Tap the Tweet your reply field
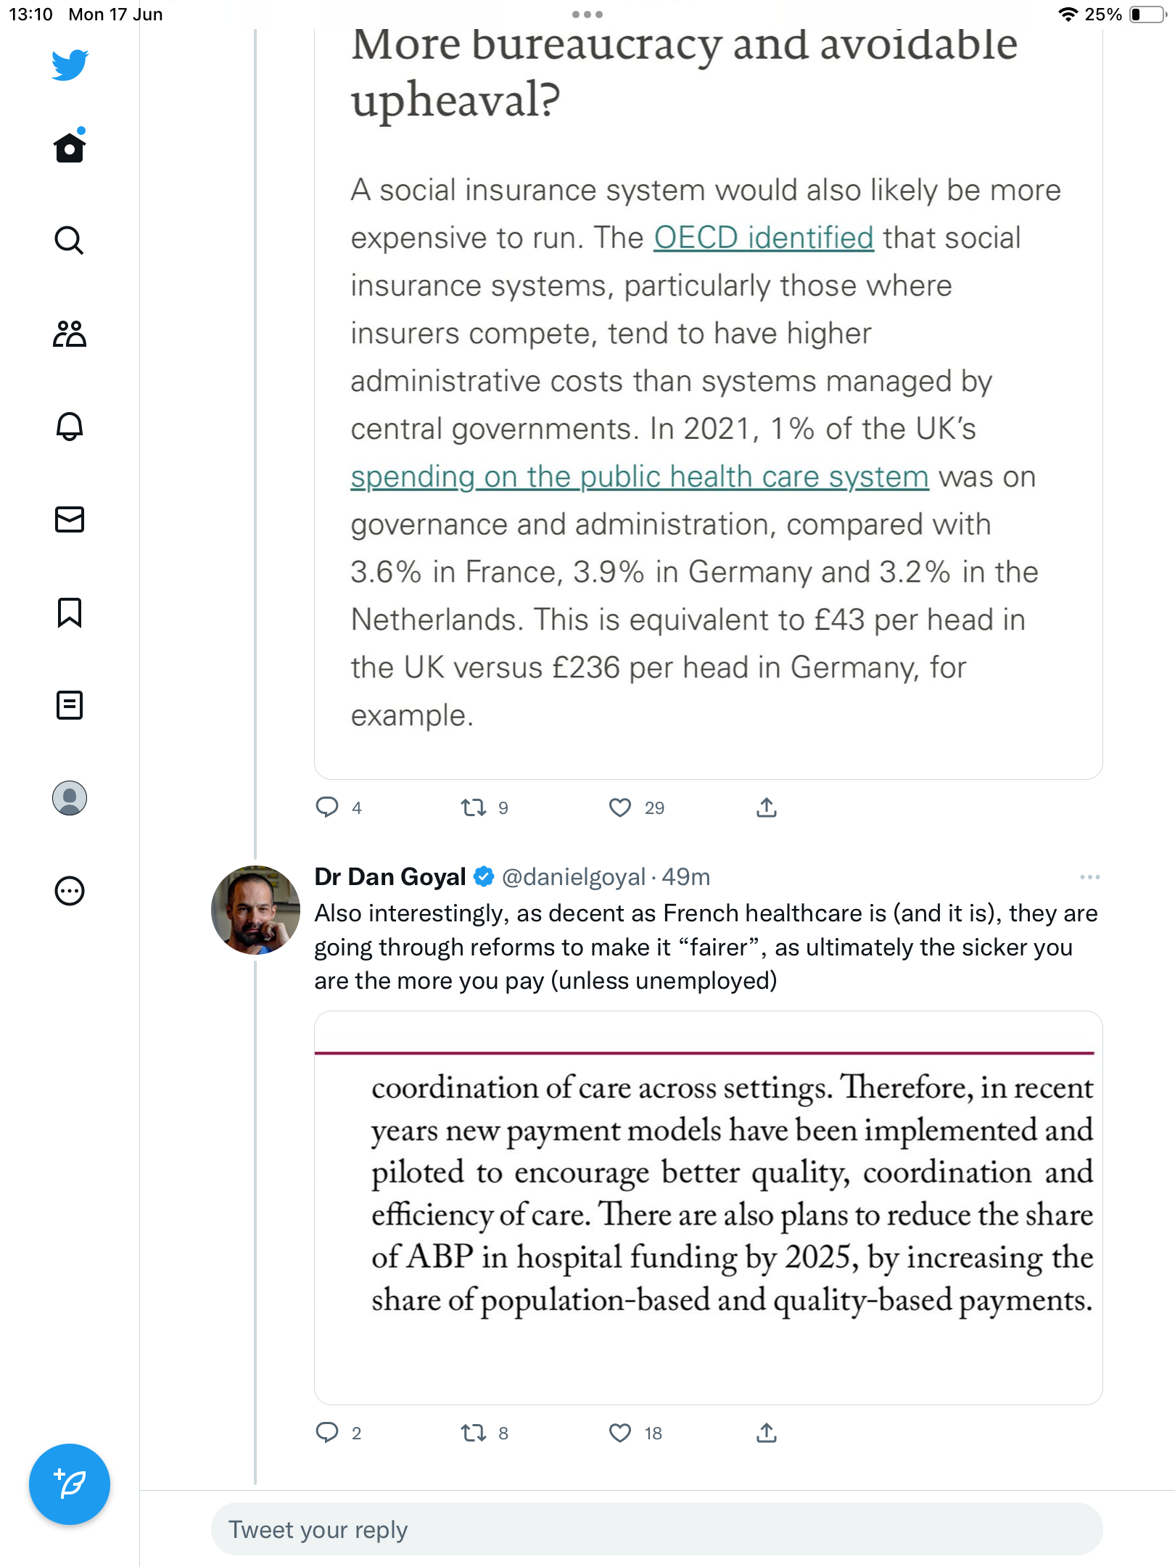The height and width of the screenshot is (1567, 1175). (x=657, y=1529)
